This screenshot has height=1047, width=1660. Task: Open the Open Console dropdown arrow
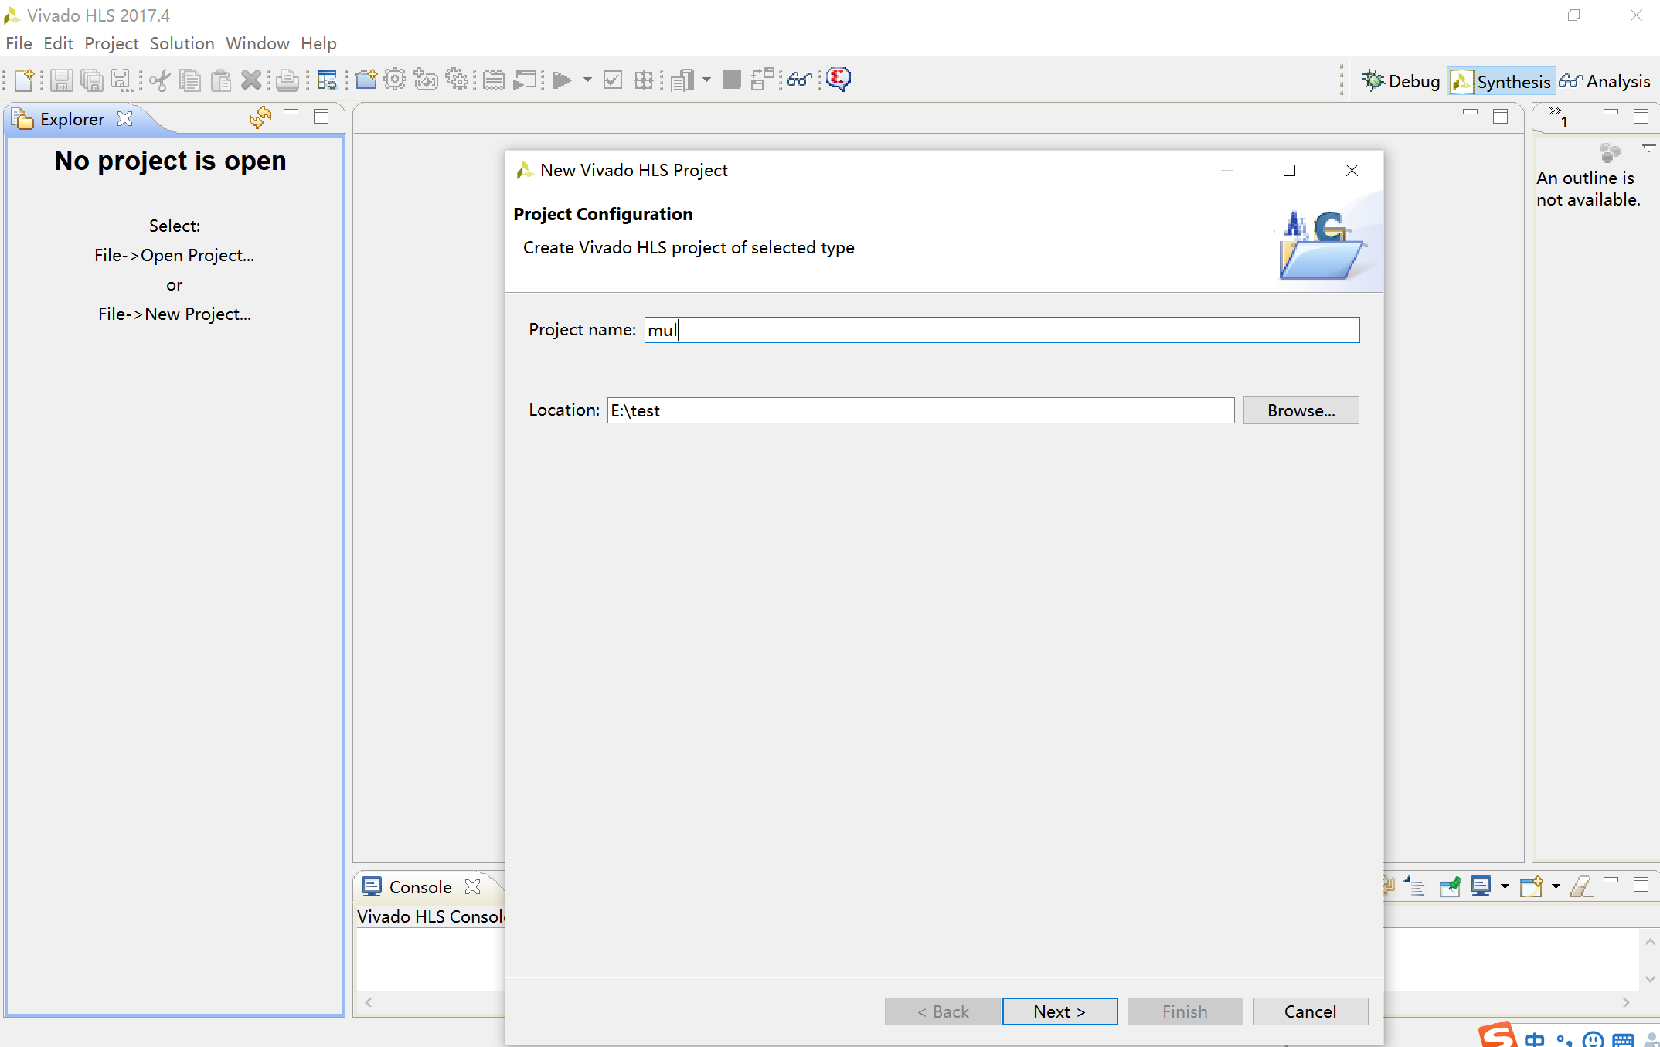coord(1556,886)
